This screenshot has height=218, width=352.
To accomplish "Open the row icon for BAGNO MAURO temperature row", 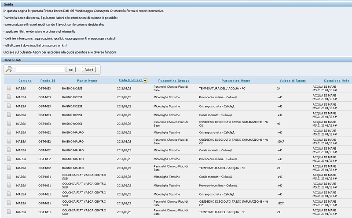I will pyautogui.click(x=9, y=168).
